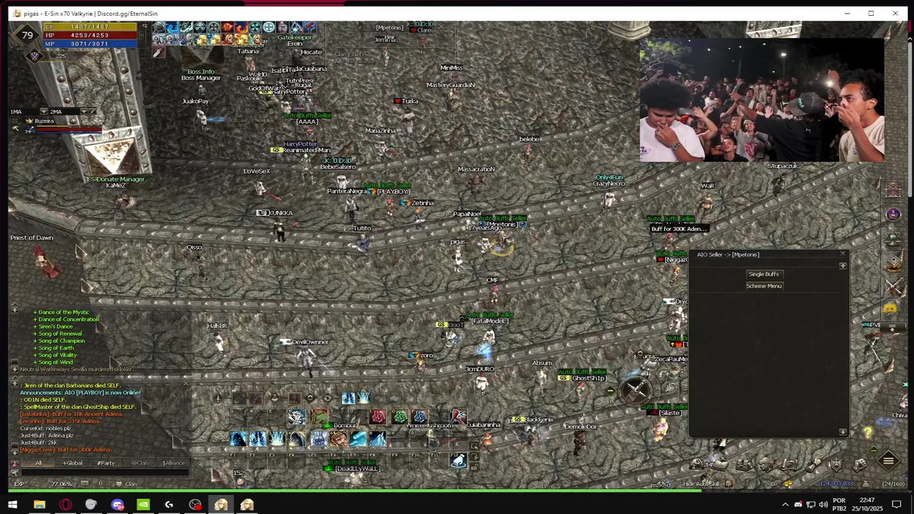Click the adena amount 124,933,033

[836, 483]
